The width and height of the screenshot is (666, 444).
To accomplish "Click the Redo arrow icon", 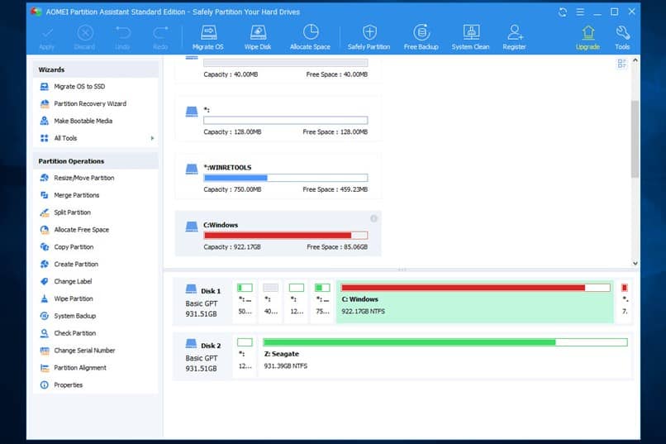I will (x=160, y=33).
